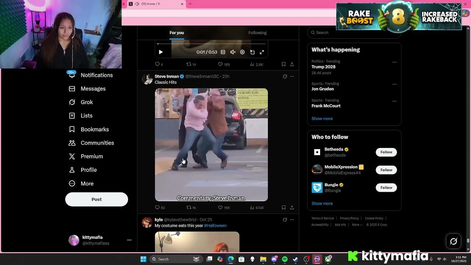Viewport: 471px width, 265px height.
Task: Open Lists in the sidebar
Action: (81, 116)
